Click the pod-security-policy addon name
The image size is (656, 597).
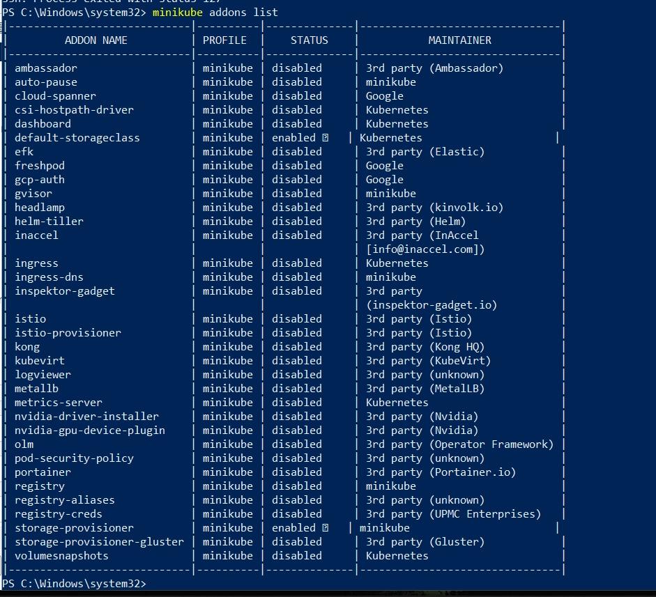(74, 458)
